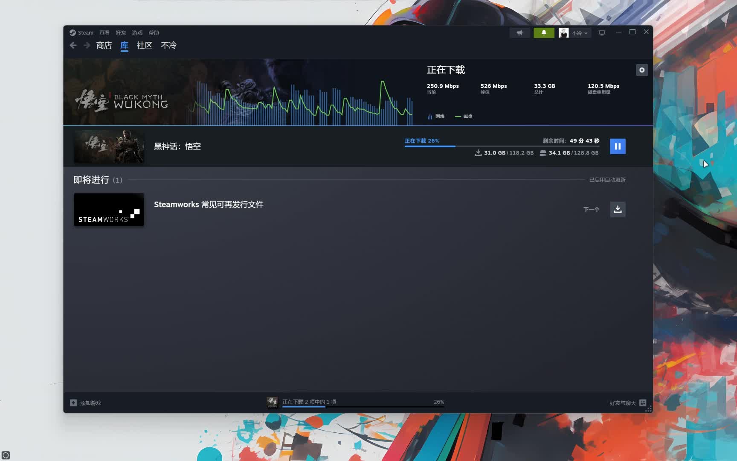Go to the 不冷 profile tab
737x461 pixels.
coord(168,45)
